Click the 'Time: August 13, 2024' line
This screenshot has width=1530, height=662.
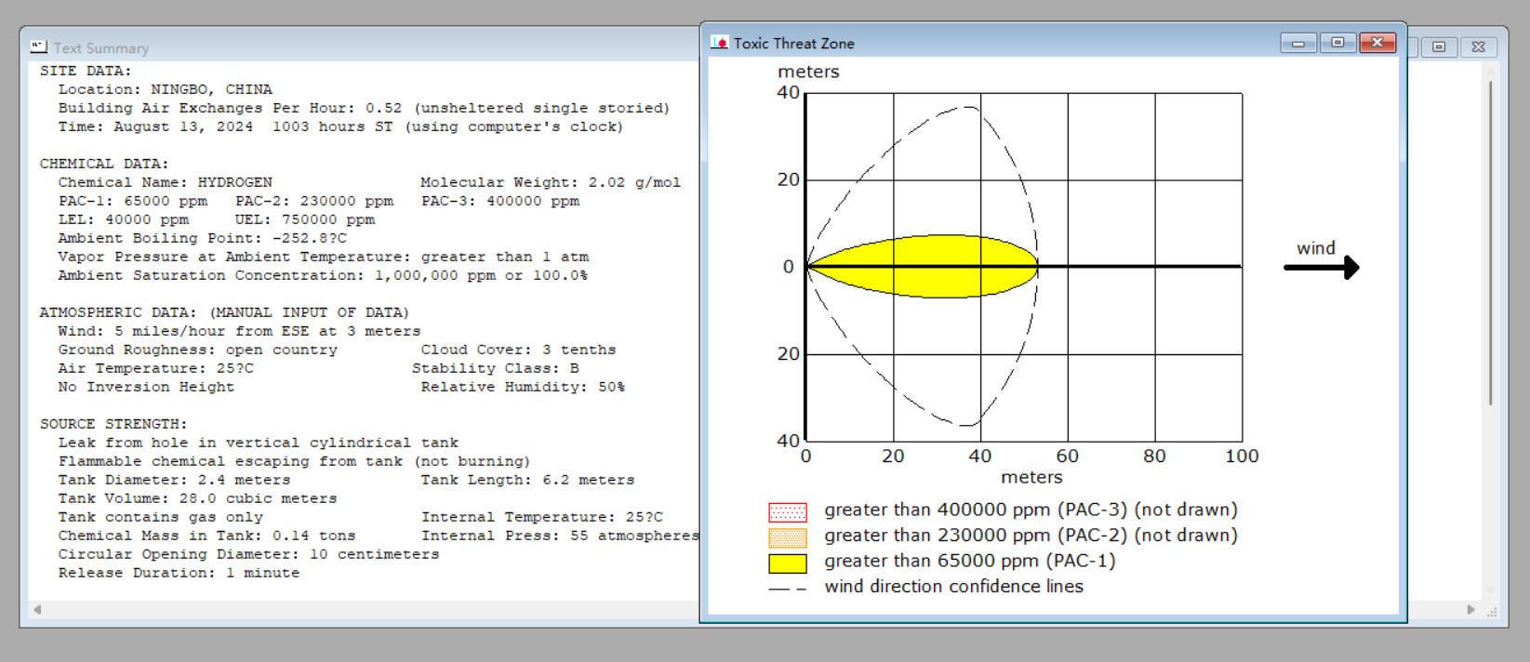(340, 126)
